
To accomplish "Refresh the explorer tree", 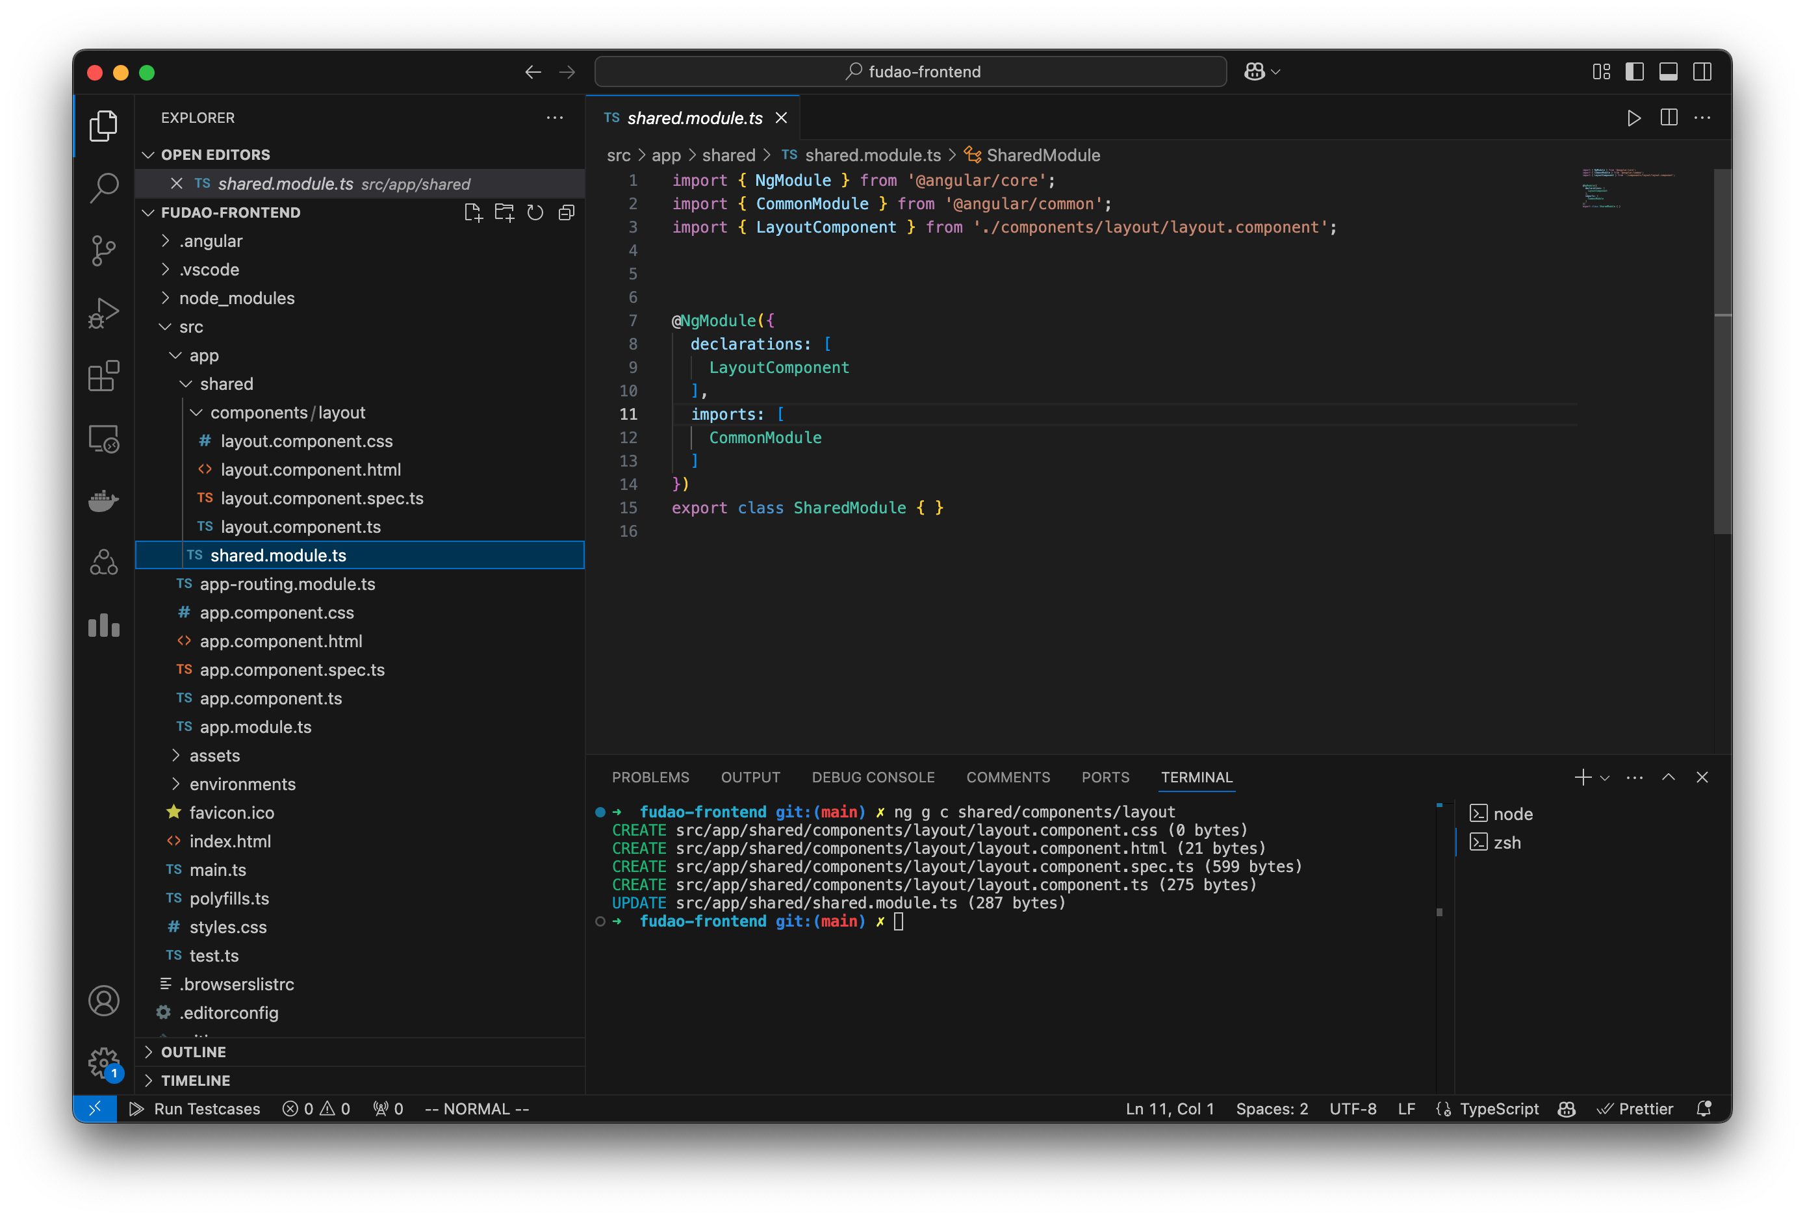I will click(x=535, y=213).
